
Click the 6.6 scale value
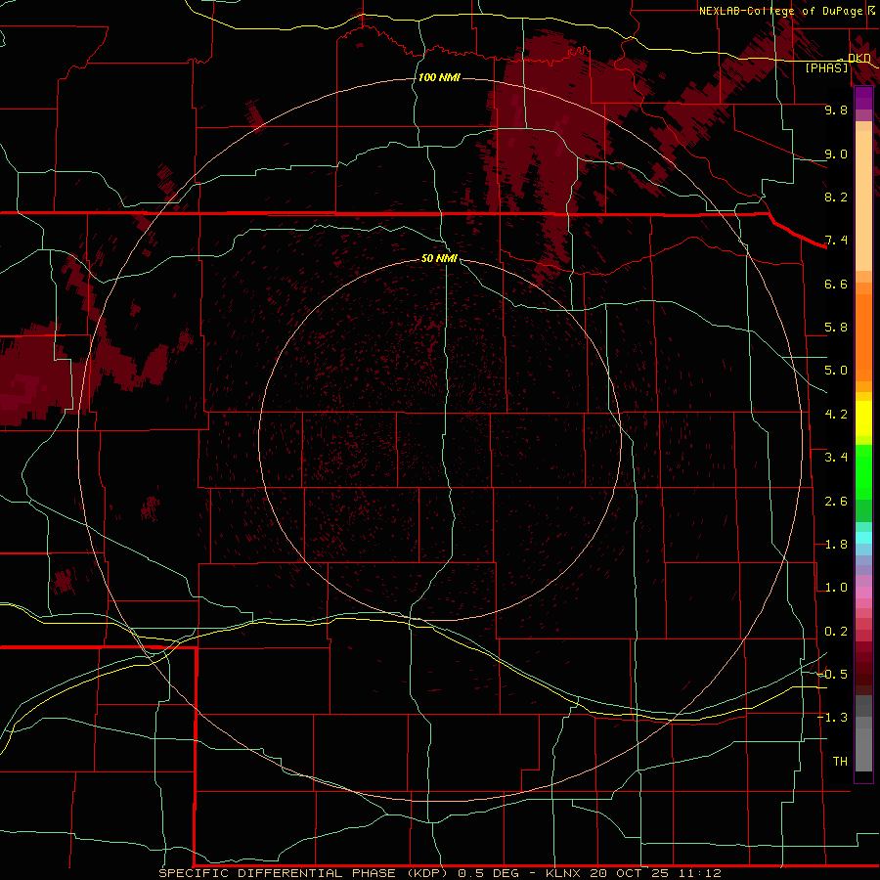[x=836, y=284]
